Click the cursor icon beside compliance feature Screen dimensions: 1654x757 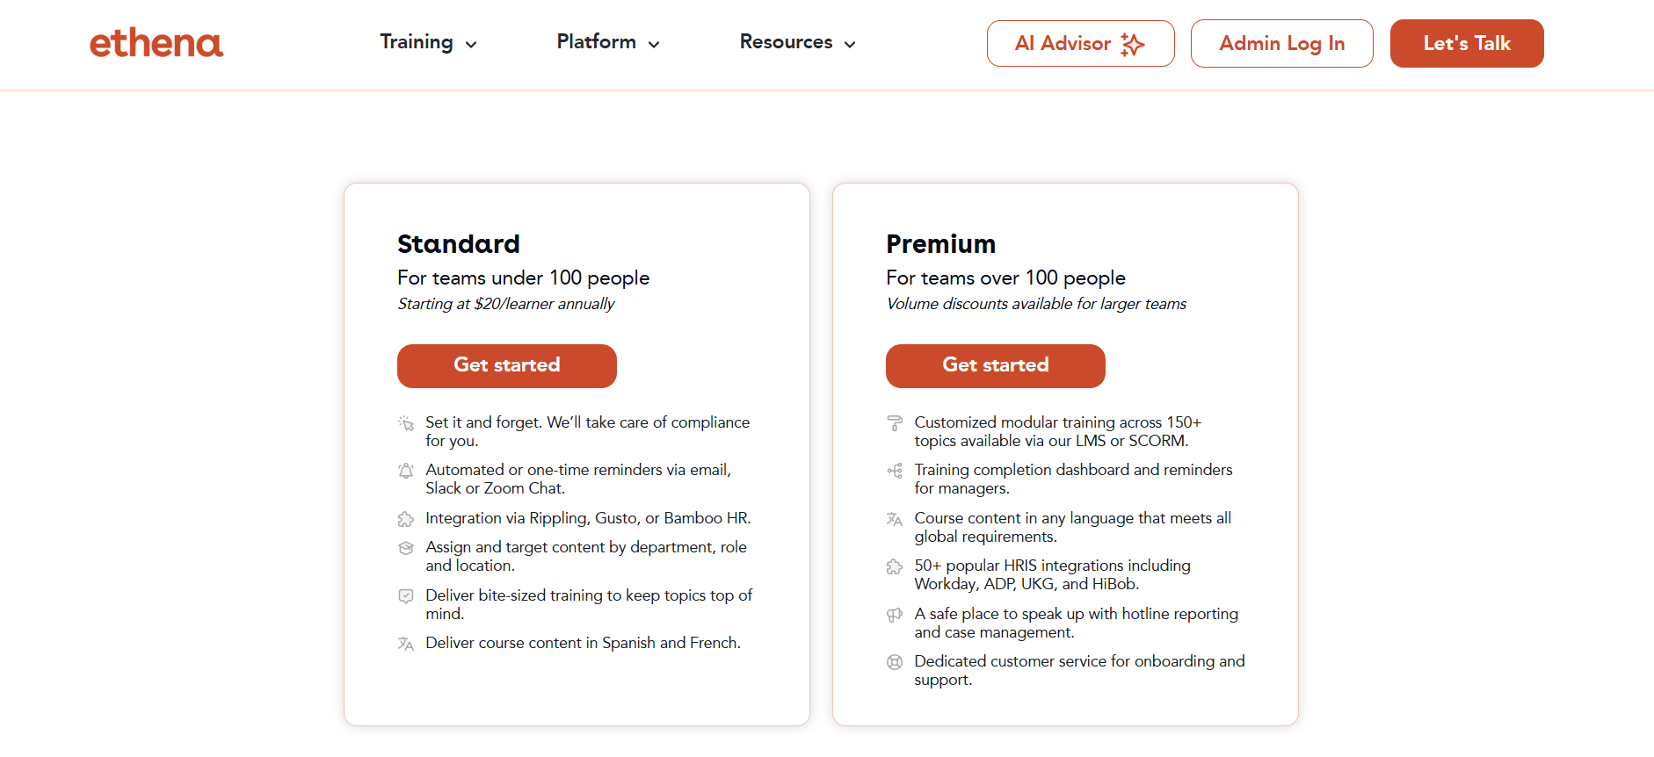(x=406, y=423)
